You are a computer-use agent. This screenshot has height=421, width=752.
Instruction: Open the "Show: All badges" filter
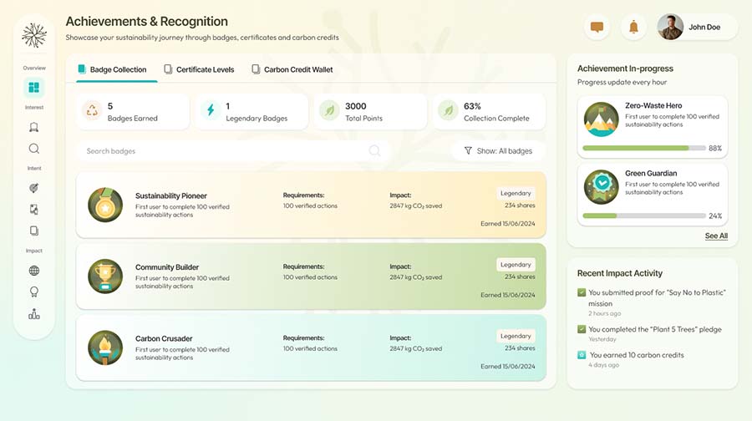(x=497, y=151)
